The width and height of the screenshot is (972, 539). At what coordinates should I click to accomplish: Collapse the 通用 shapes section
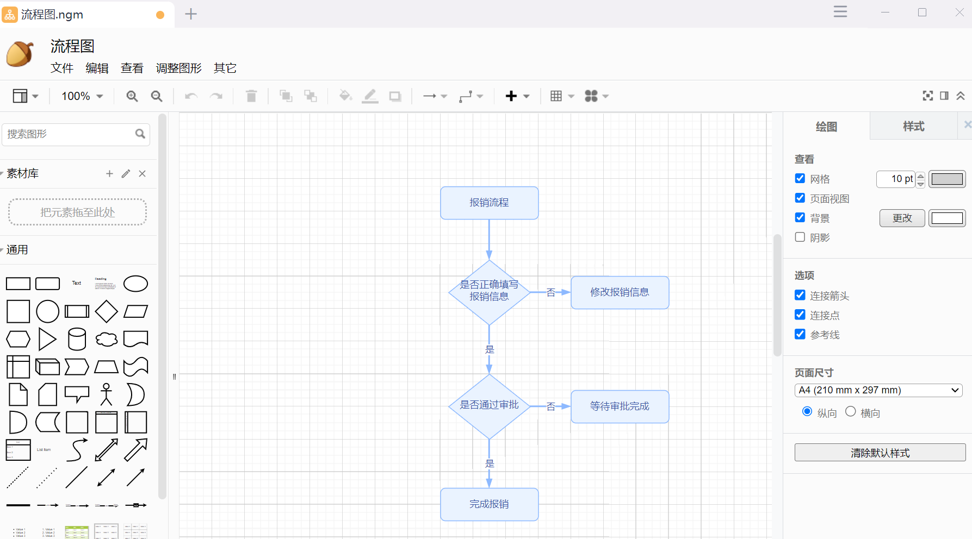click(16, 250)
